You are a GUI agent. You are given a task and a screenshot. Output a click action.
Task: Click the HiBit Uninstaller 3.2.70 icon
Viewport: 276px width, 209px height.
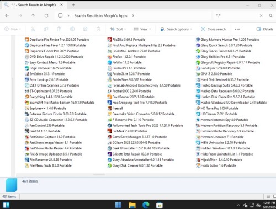click(x=198, y=143)
